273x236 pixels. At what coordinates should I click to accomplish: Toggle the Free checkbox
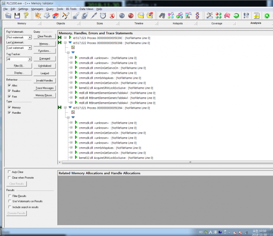[x=9, y=96]
